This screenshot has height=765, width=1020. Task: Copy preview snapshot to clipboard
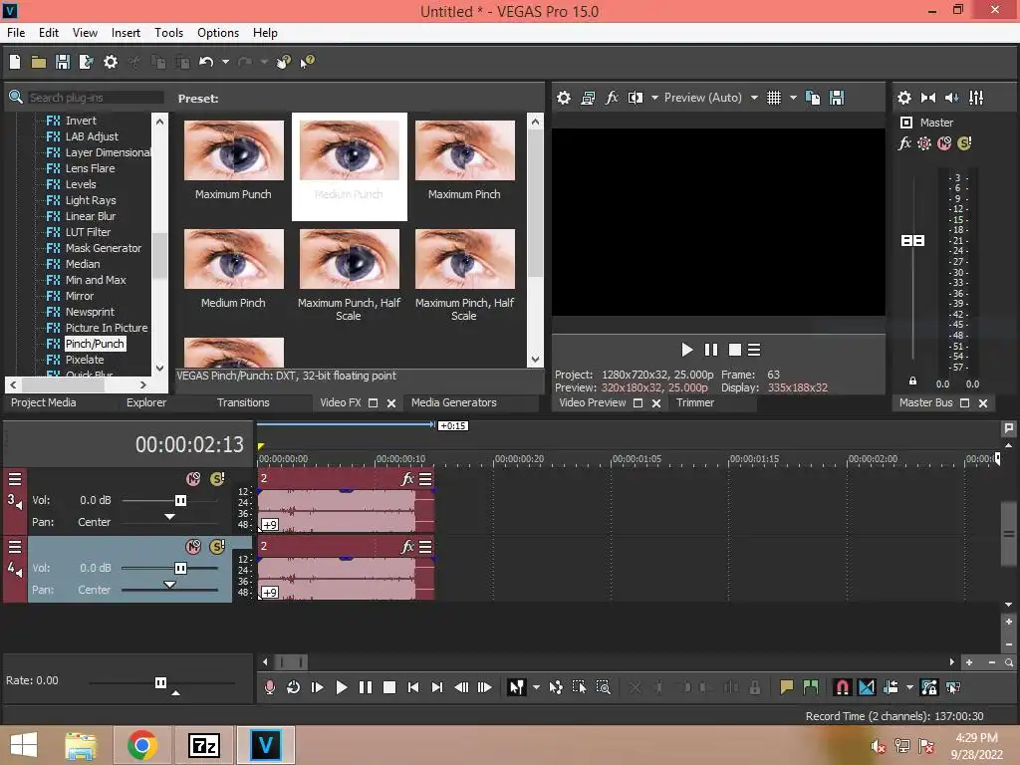coord(813,98)
